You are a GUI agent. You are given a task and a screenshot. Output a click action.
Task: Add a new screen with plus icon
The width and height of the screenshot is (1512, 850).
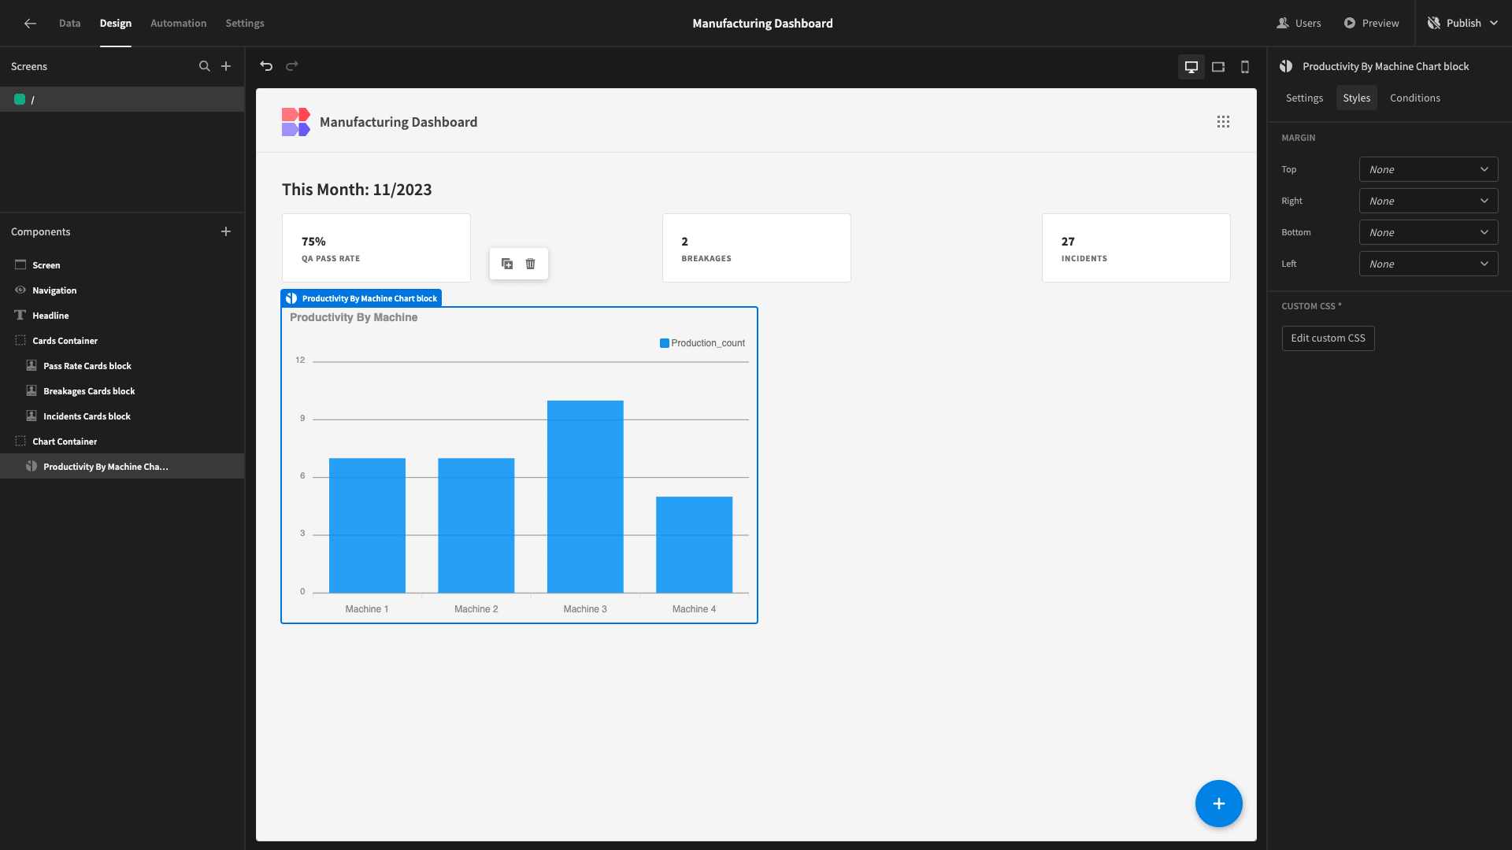point(226,66)
